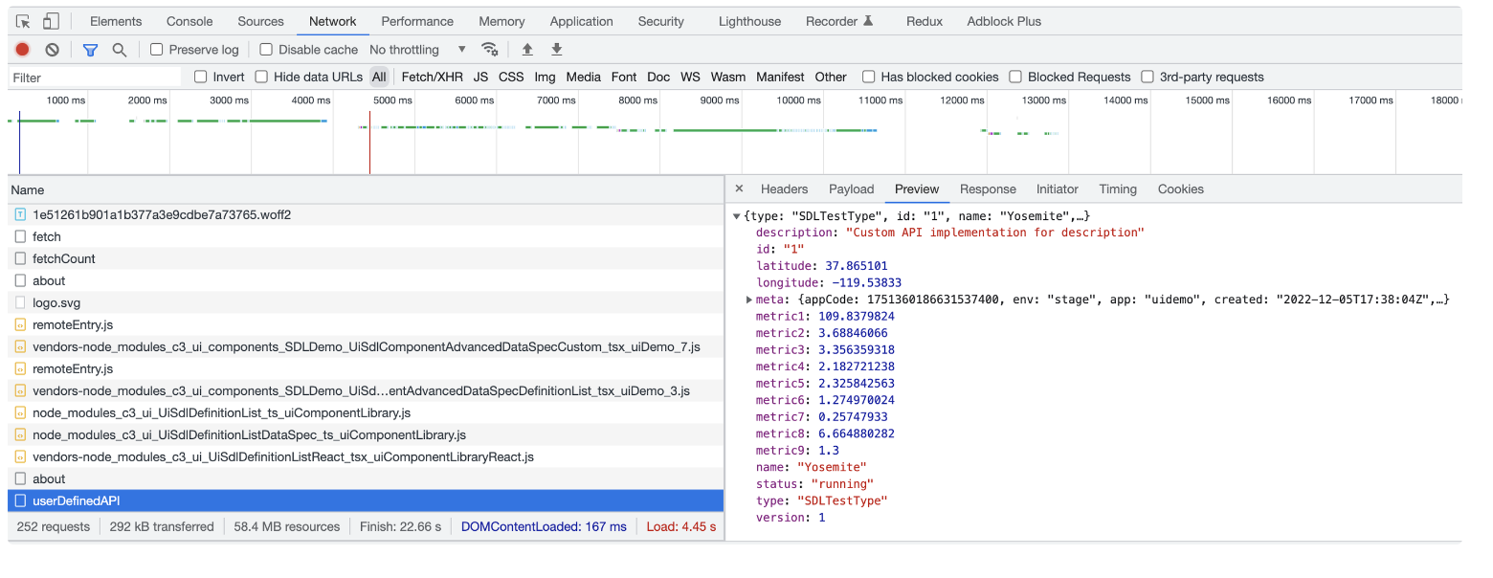The height and width of the screenshot is (578, 1493).
Task: Open the Timing tab
Action: tap(1117, 189)
